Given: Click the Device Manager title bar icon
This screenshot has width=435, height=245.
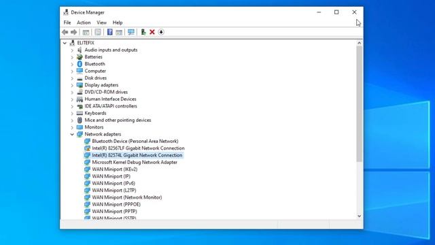Looking at the screenshot, I should coord(66,12).
